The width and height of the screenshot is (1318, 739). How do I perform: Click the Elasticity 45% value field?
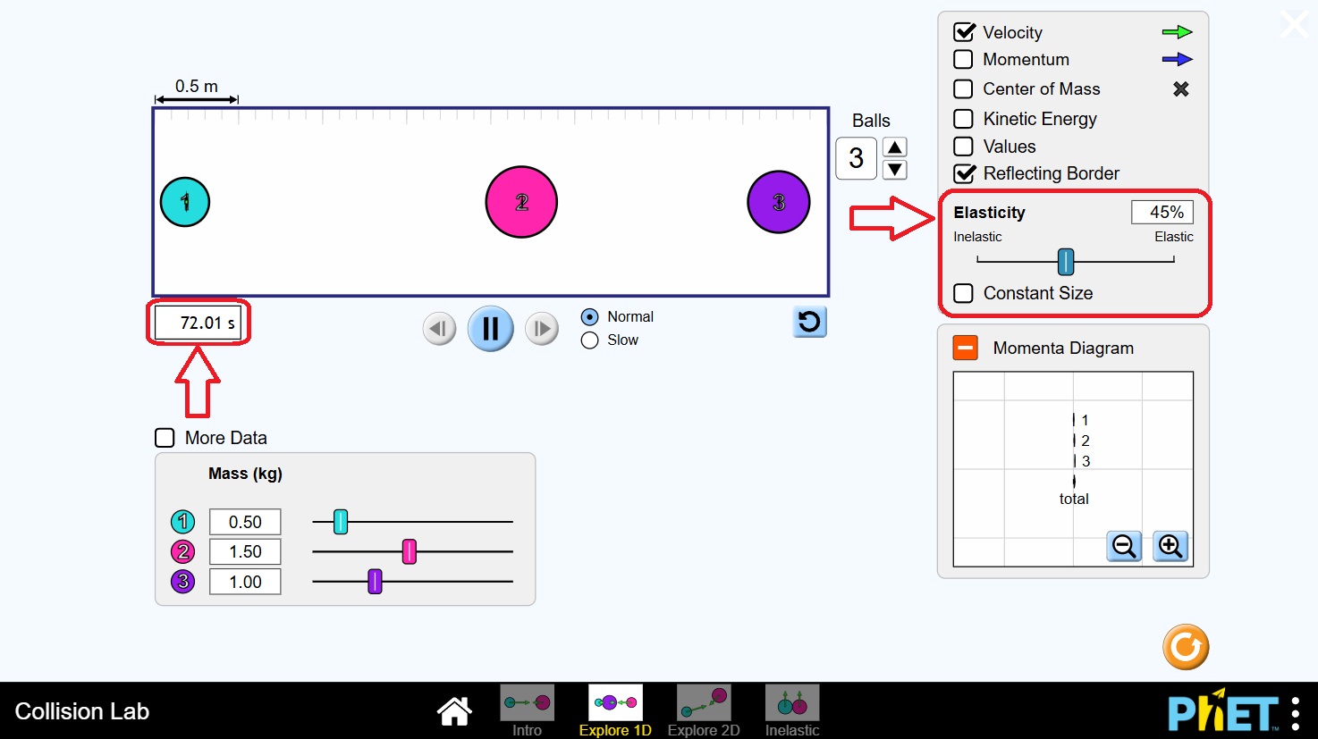click(x=1162, y=212)
